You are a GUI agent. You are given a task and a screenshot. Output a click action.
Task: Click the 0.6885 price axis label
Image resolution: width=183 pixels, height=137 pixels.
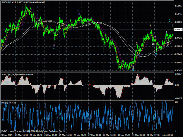tap(178, 46)
